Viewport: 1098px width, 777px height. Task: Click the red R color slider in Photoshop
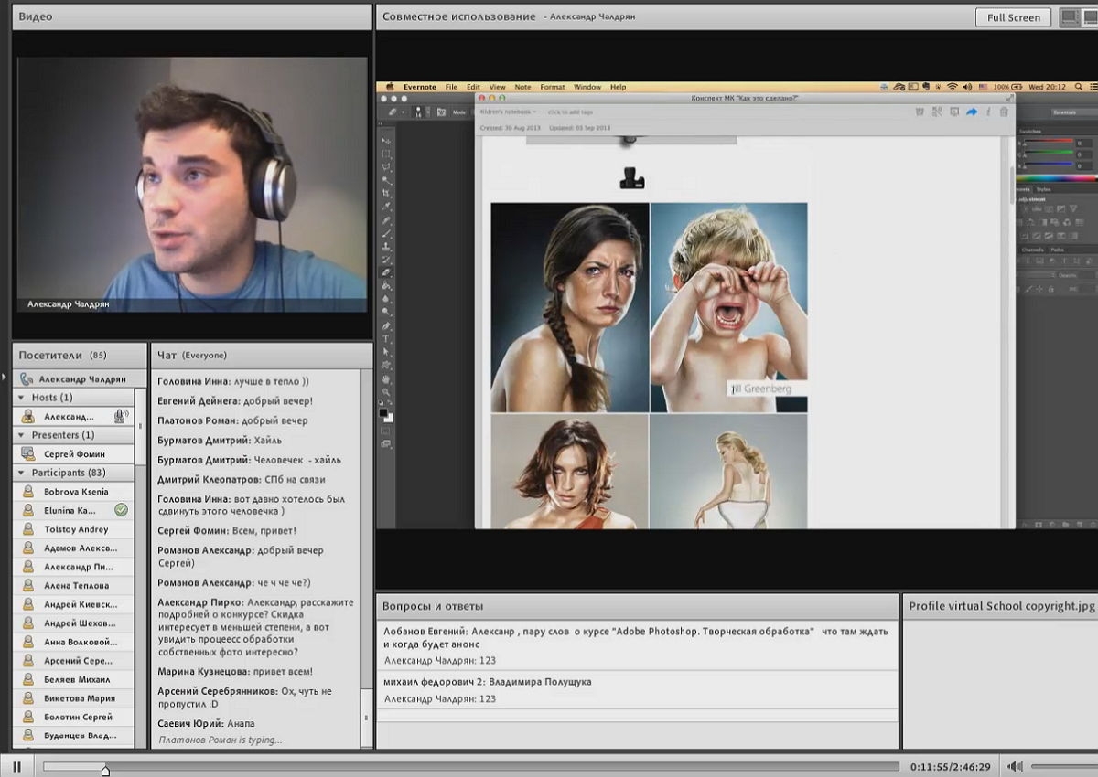(x=1050, y=143)
